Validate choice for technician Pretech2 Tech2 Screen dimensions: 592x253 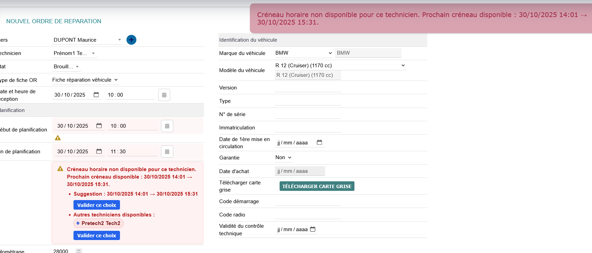96,235
